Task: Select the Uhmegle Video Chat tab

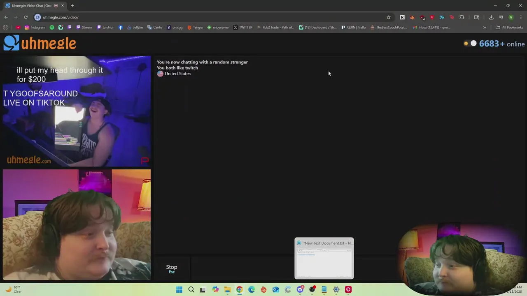Action: point(35,6)
